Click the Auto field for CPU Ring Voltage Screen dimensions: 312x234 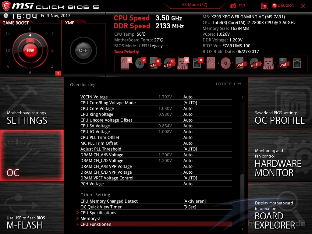click(x=188, y=114)
